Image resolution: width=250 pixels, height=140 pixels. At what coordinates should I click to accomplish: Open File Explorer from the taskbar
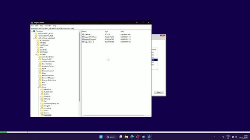pos(126,137)
